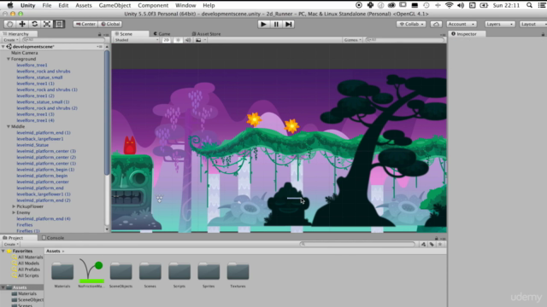The image size is (547, 307).
Task: Select the Hand tool in toolbar
Action: (9, 24)
